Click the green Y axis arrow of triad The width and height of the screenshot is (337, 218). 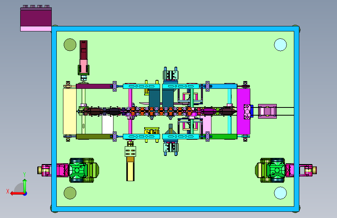pyautogui.click(x=25, y=185)
